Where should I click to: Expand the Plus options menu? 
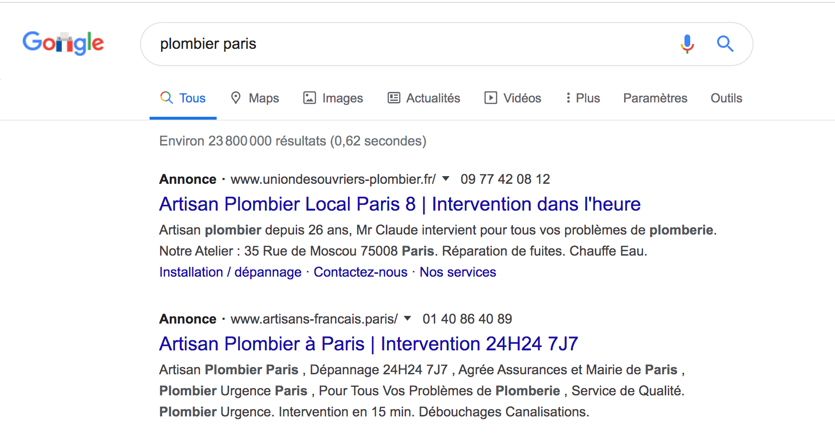point(582,98)
